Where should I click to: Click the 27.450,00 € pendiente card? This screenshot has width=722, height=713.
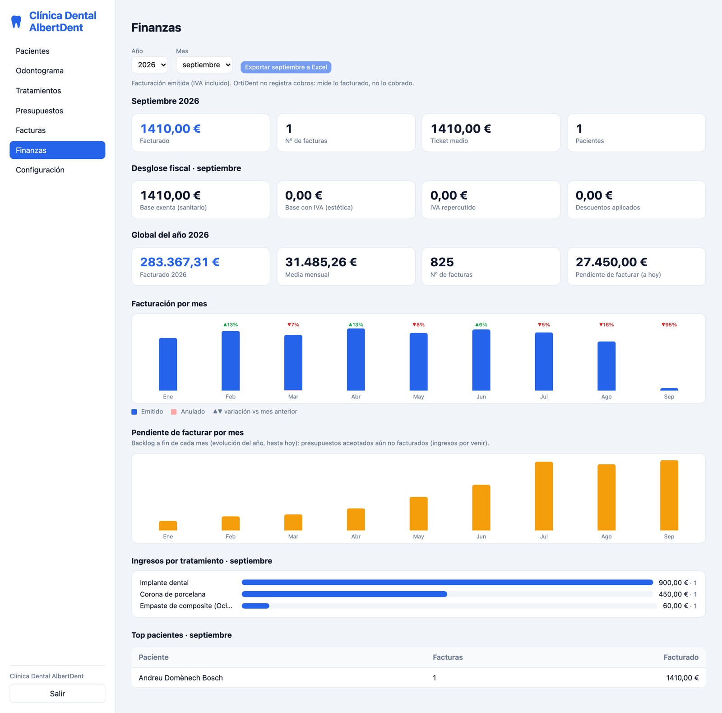coord(636,267)
